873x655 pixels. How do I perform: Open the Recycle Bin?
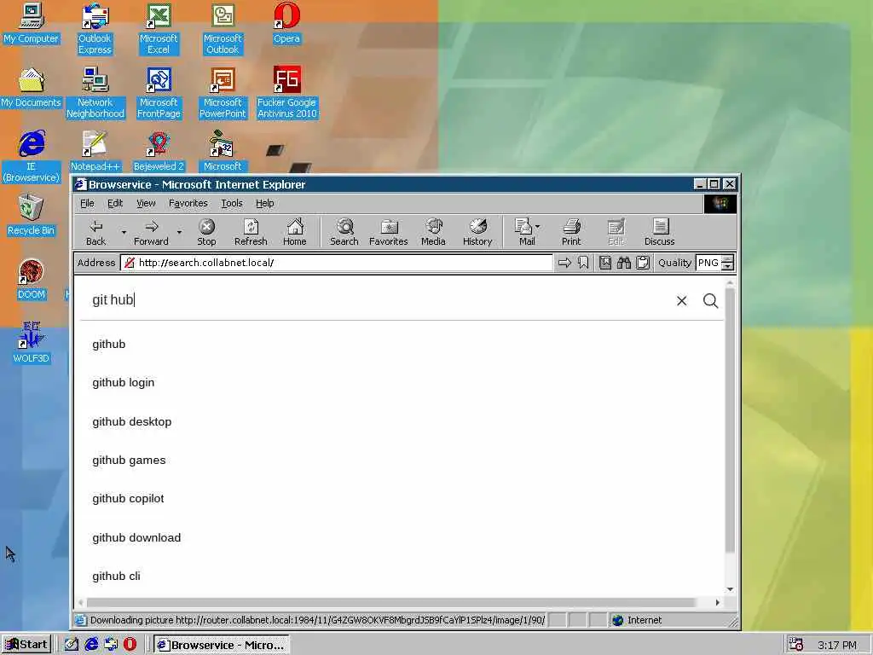(x=32, y=216)
